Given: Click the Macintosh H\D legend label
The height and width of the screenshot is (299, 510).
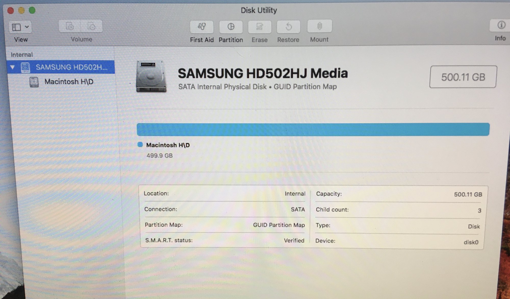Looking at the screenshot, I should tap(168, 145).
